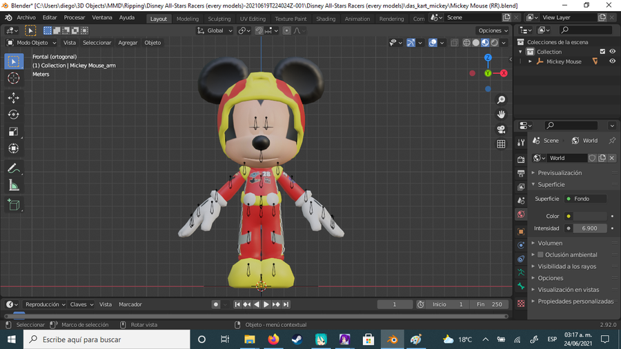Switch orthographic/perspective with grid icon
The height and width of the screenshot is (349, 621).
pyautogui.click(x=501, y=144)
